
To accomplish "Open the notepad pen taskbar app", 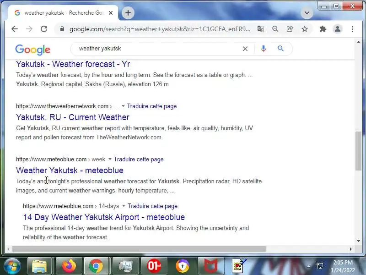I will point(239,266).
